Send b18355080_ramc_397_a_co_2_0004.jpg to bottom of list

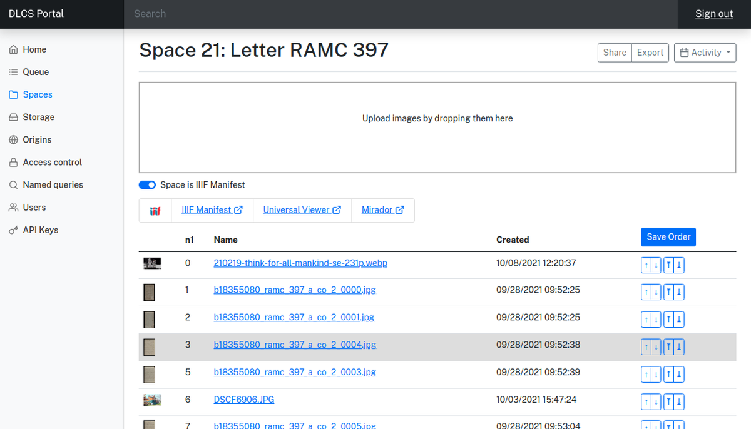coord(679,347)
